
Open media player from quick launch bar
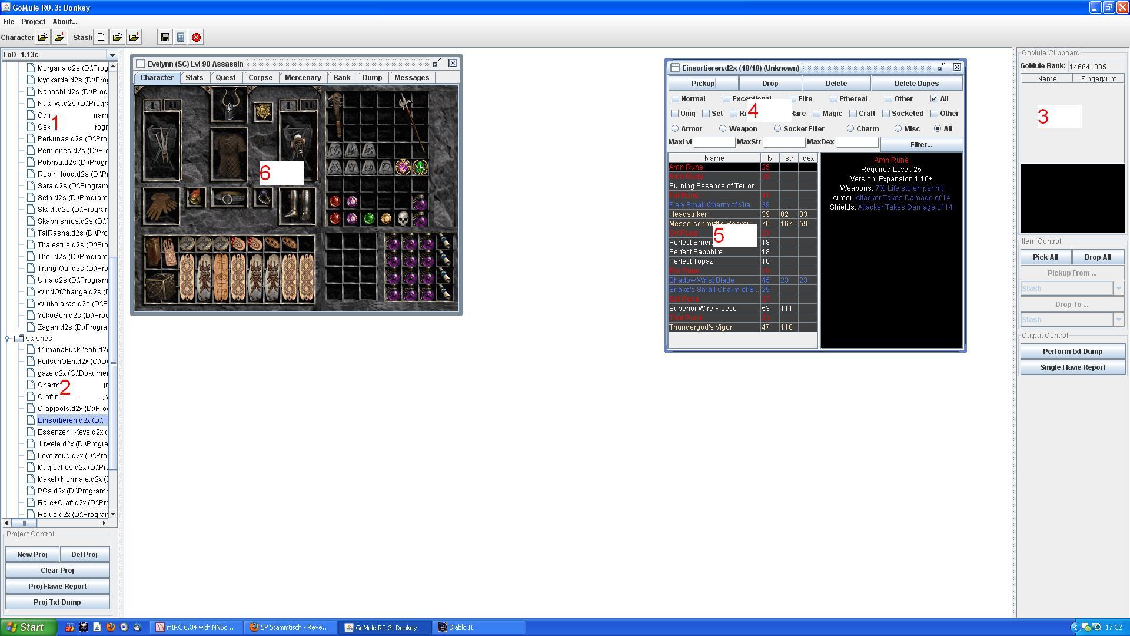[124, 627]
